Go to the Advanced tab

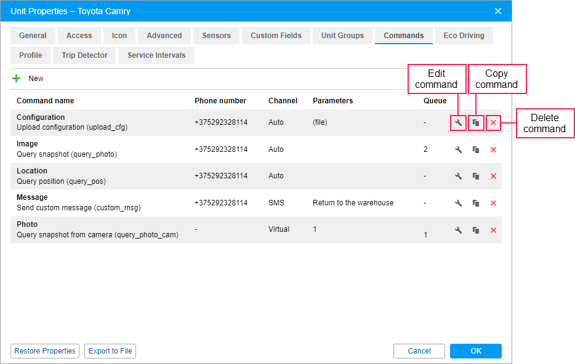coord(164,36)
